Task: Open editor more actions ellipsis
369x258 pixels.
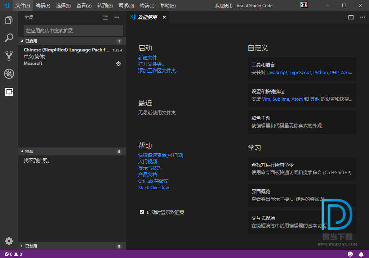Action: pyautogui.click(x=363, y=17)
